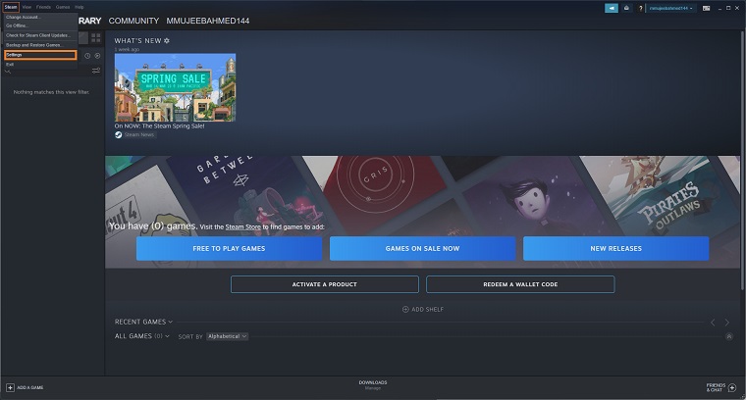Click ADD SHELF plus button
The height and width of the screenshot is (400, 746).
click(x=422, y=309)
